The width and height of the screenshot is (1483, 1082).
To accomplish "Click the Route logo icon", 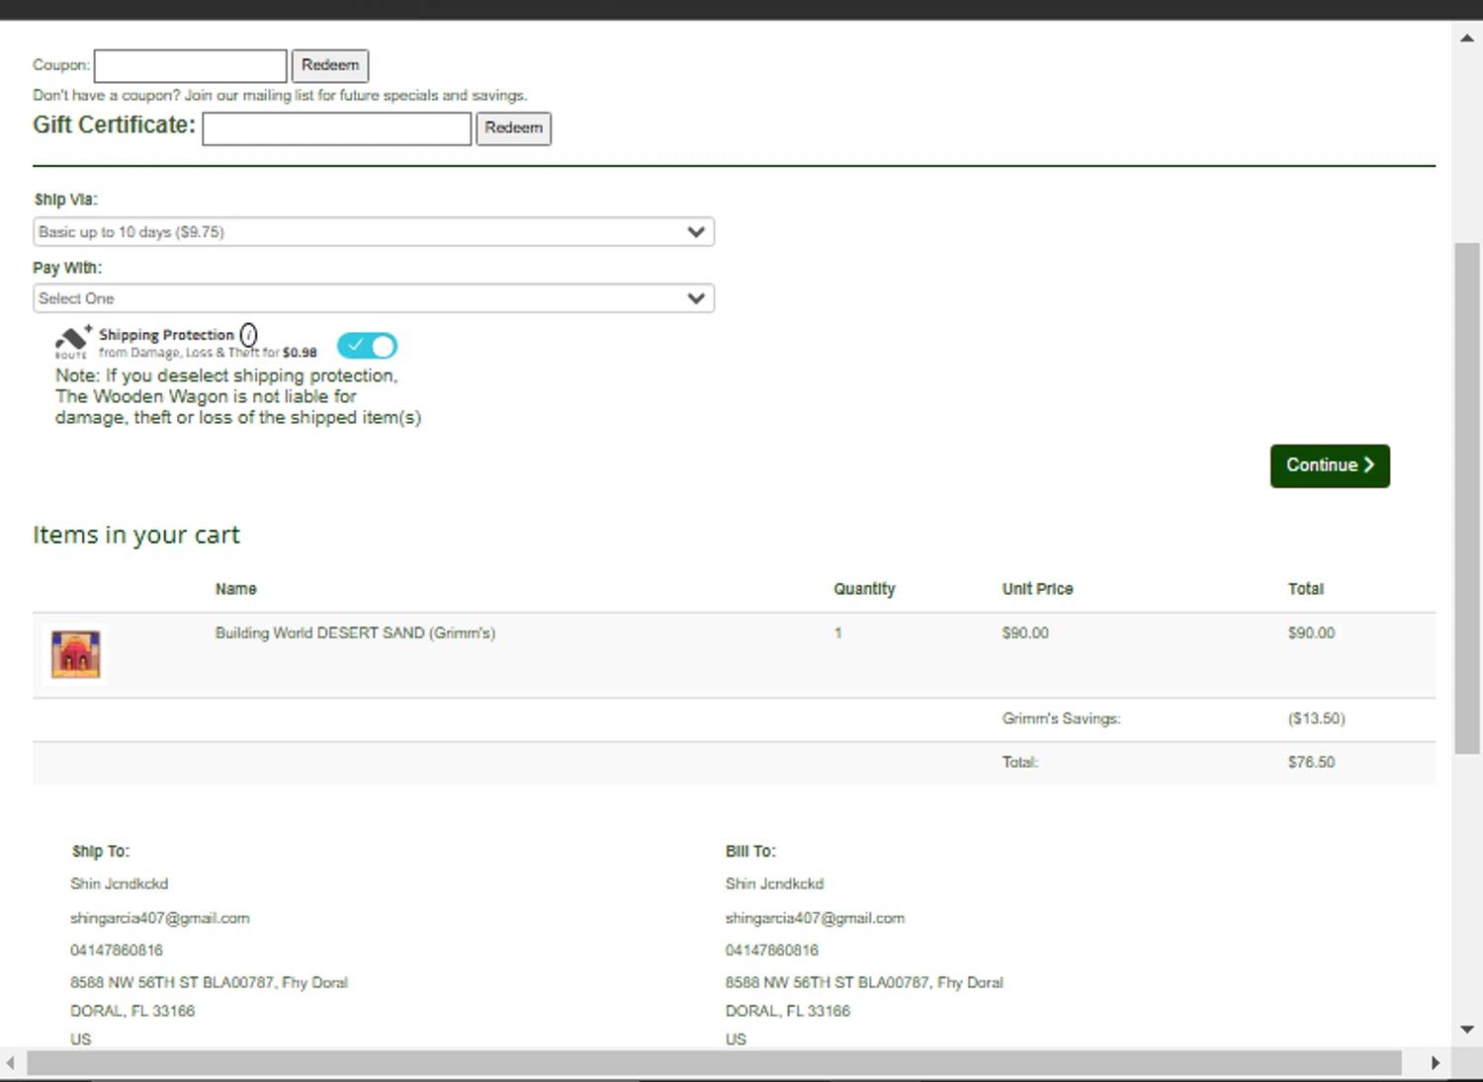I will tap(72, 342).
